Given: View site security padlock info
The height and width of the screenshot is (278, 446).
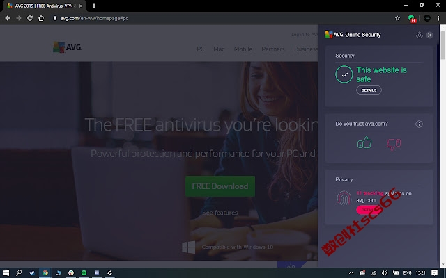Looking at the screenshot, I should pos(55,18).
